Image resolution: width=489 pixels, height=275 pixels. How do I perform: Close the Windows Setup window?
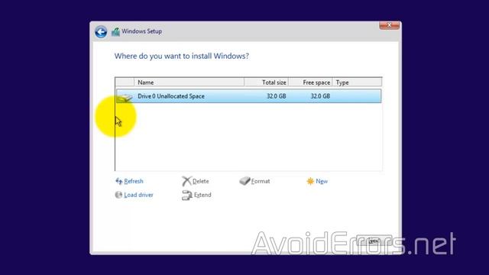click(389, 25)
